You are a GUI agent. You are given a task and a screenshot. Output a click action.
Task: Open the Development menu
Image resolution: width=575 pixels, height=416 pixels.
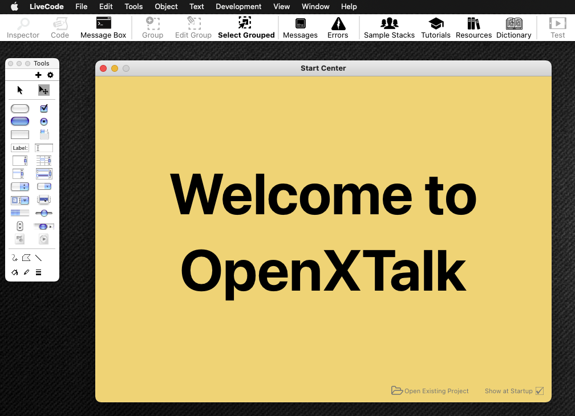pyautogui.click(x=238, y=7)
